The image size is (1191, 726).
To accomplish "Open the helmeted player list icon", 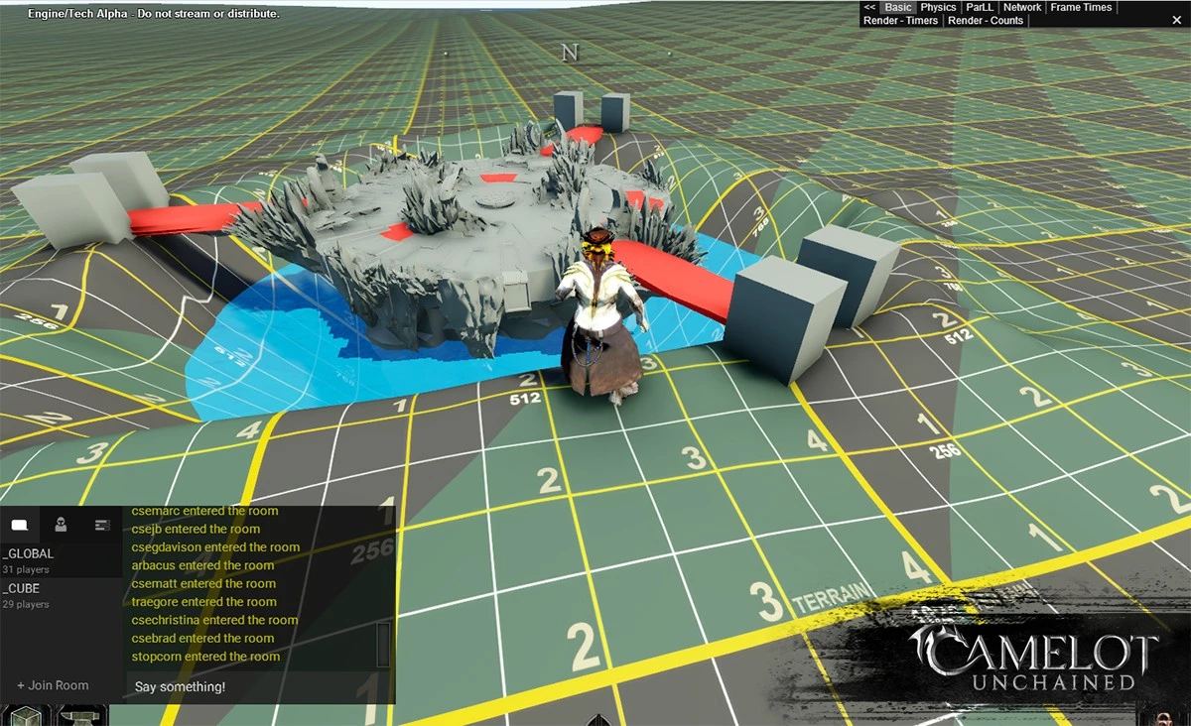I will [61, 525].
